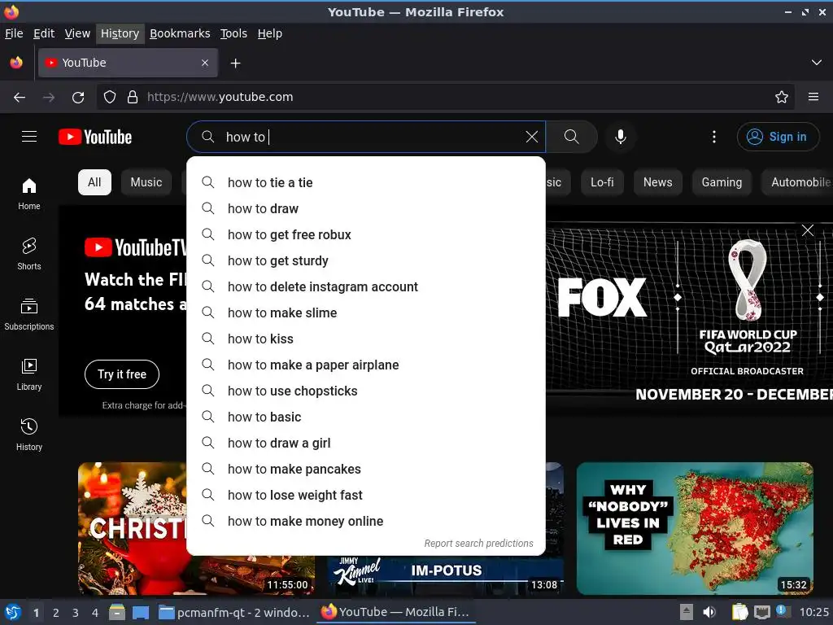Choose suggestion 'how to make pancakes'
The height and width of the screenshot is (625, 833).
366,469
